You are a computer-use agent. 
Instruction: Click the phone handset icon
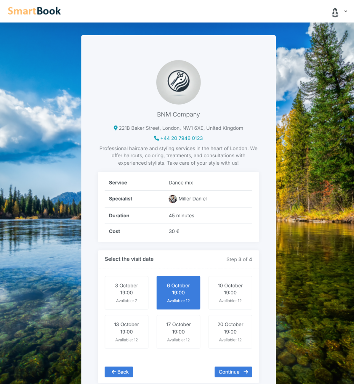(157, 138)
